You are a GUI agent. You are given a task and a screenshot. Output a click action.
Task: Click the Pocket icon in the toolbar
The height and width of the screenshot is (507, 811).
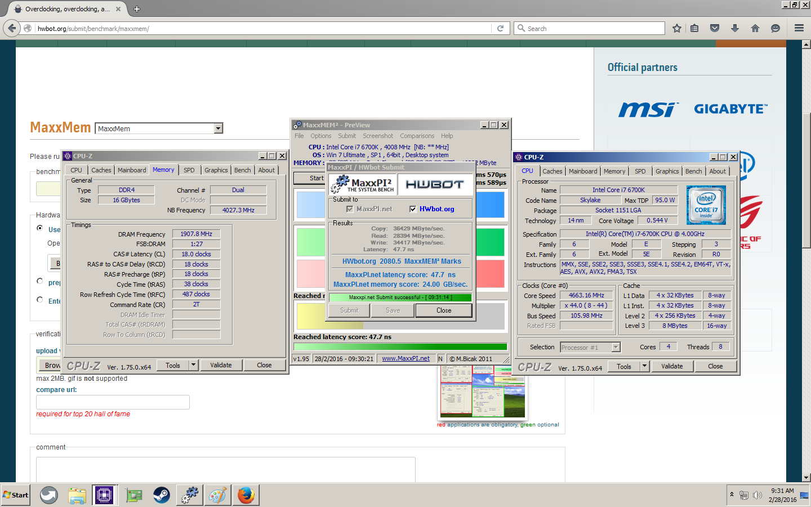715,28
